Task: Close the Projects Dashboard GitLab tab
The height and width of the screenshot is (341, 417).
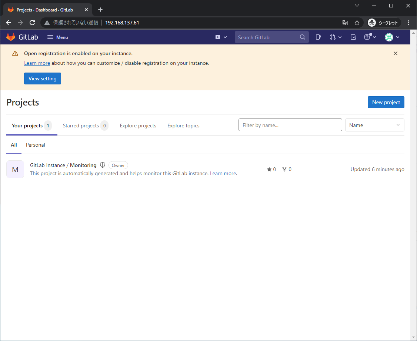Action: [x=86, y=10]
